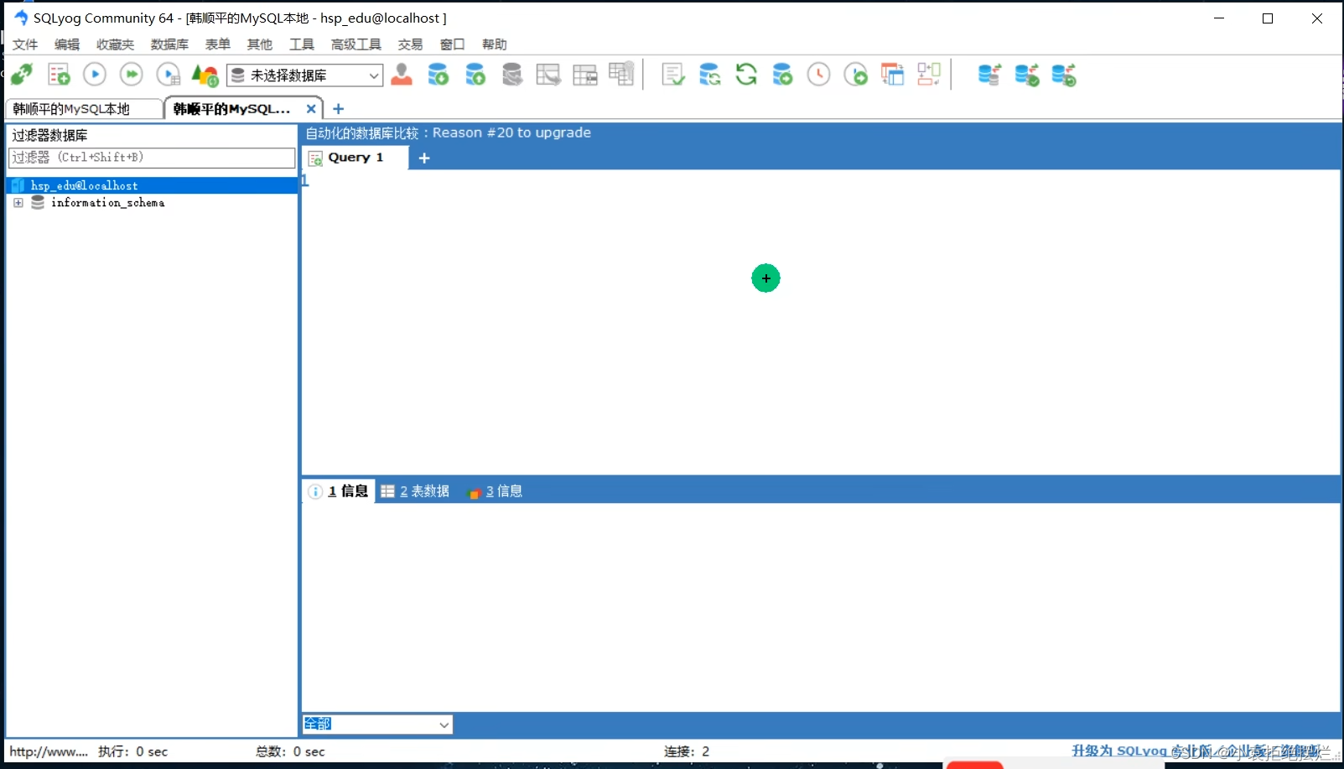Open the 编辑 menu

(x=67, y=44)
